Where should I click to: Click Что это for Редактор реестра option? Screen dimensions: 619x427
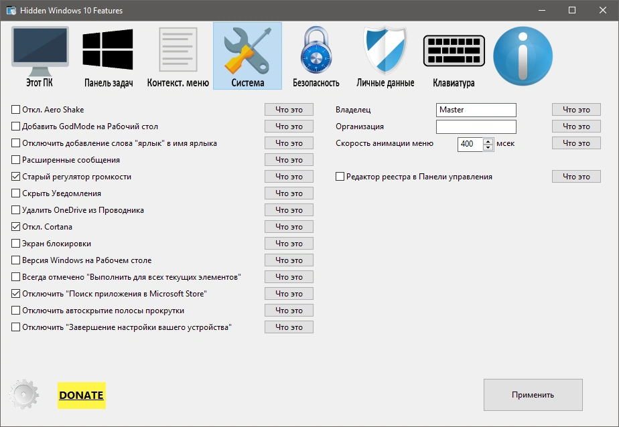click(x=576, y=177)
